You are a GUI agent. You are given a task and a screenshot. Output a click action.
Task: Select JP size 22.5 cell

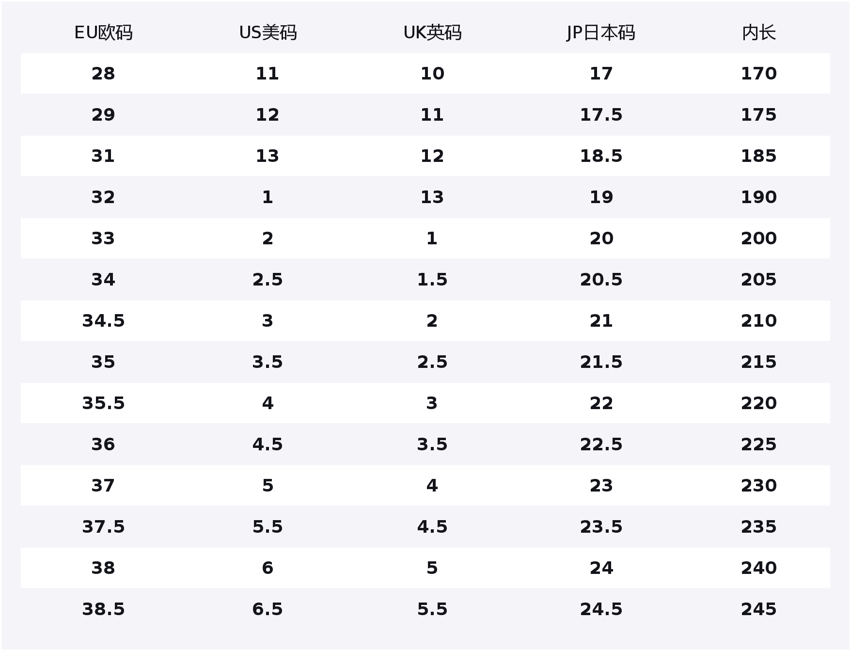[x=601, y=445]
